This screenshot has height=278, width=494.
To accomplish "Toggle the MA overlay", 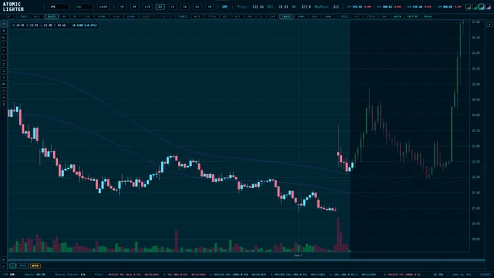I will pos(65,17).
